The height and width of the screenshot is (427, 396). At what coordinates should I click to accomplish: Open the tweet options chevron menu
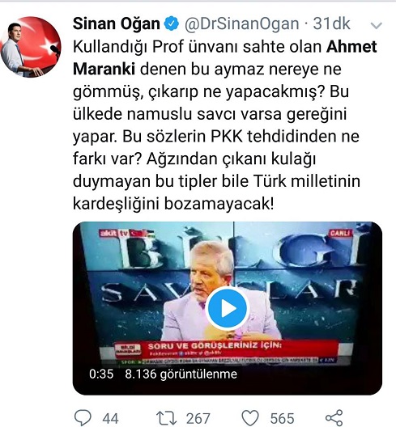pyautogui.click(x=377, y=25)
